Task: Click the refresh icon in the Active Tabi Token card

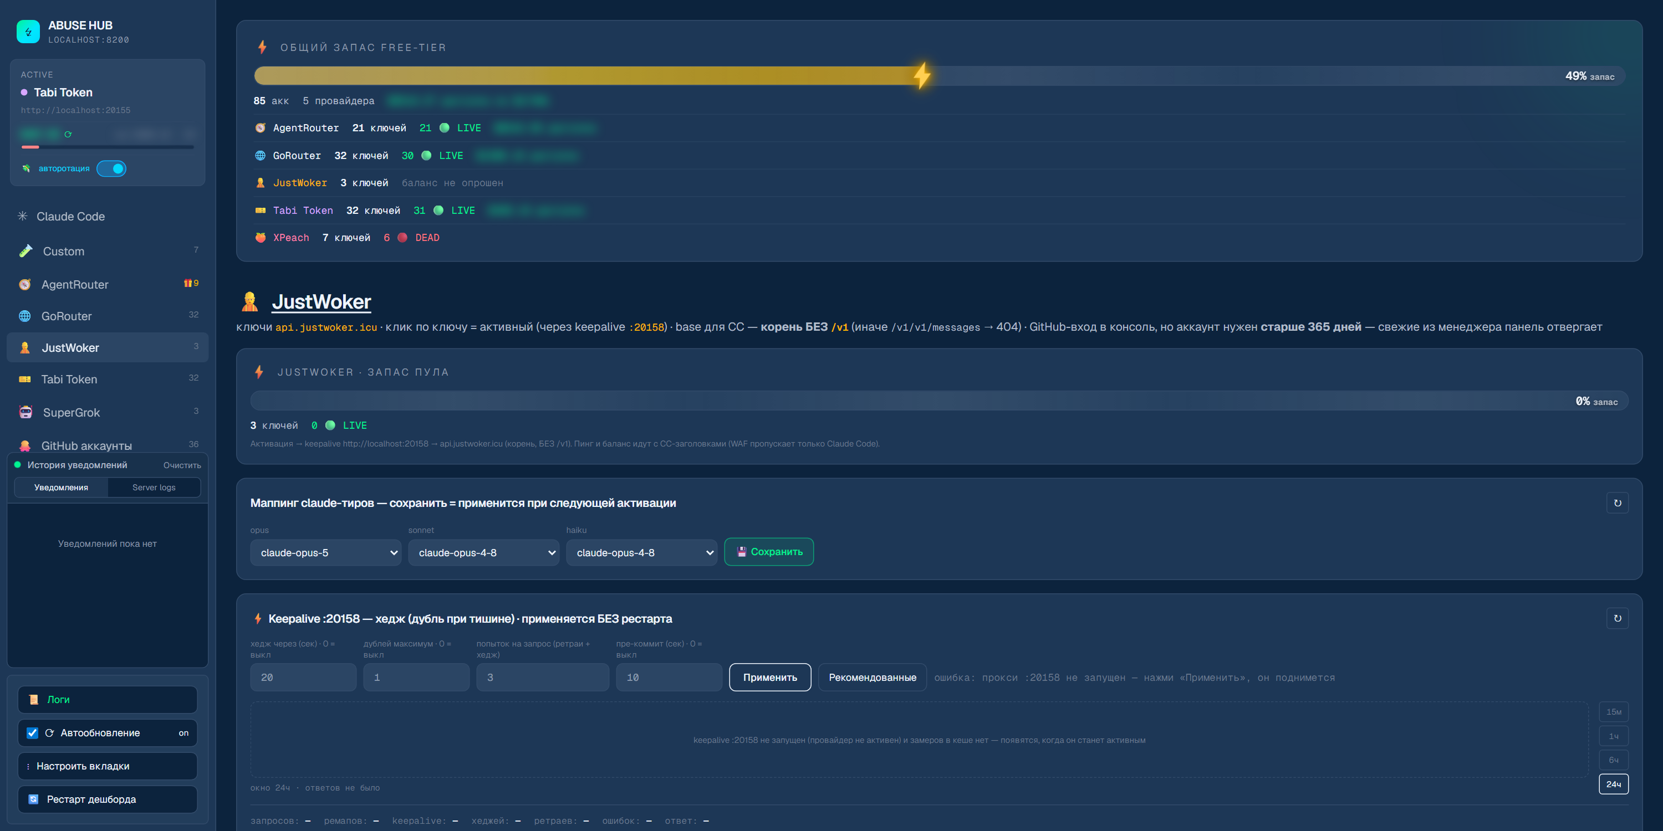Action: [68, 134]
